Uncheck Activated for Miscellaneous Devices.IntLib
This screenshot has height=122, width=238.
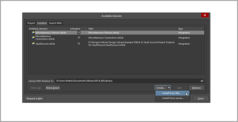pyautogui.click(x=79, y=32)
